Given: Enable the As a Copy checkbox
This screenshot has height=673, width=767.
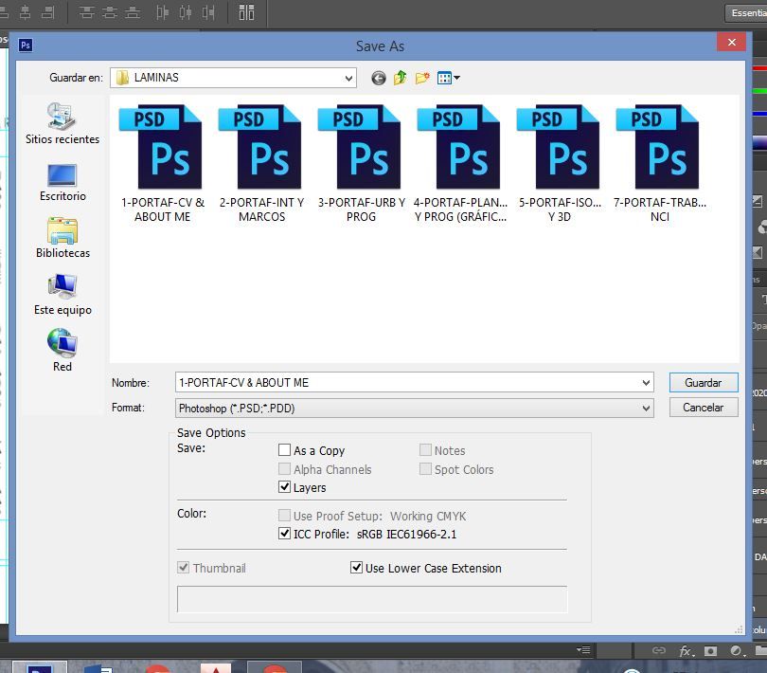Looking at the screenshot, I should tap(284, 449).
